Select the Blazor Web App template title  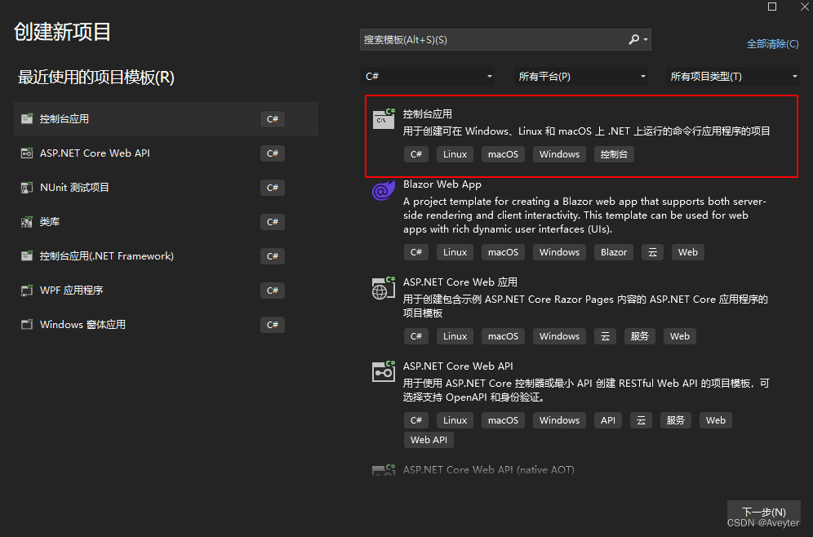pos(442,184)
